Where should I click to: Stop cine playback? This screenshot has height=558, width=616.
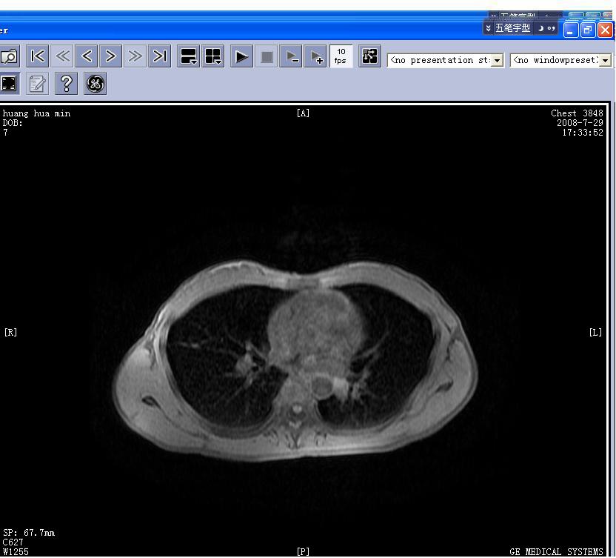click(267, 56)
